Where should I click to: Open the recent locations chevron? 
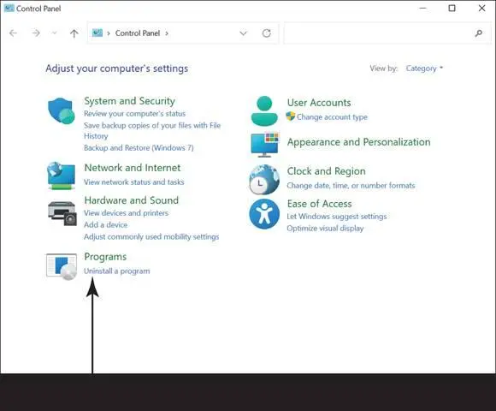55,33
